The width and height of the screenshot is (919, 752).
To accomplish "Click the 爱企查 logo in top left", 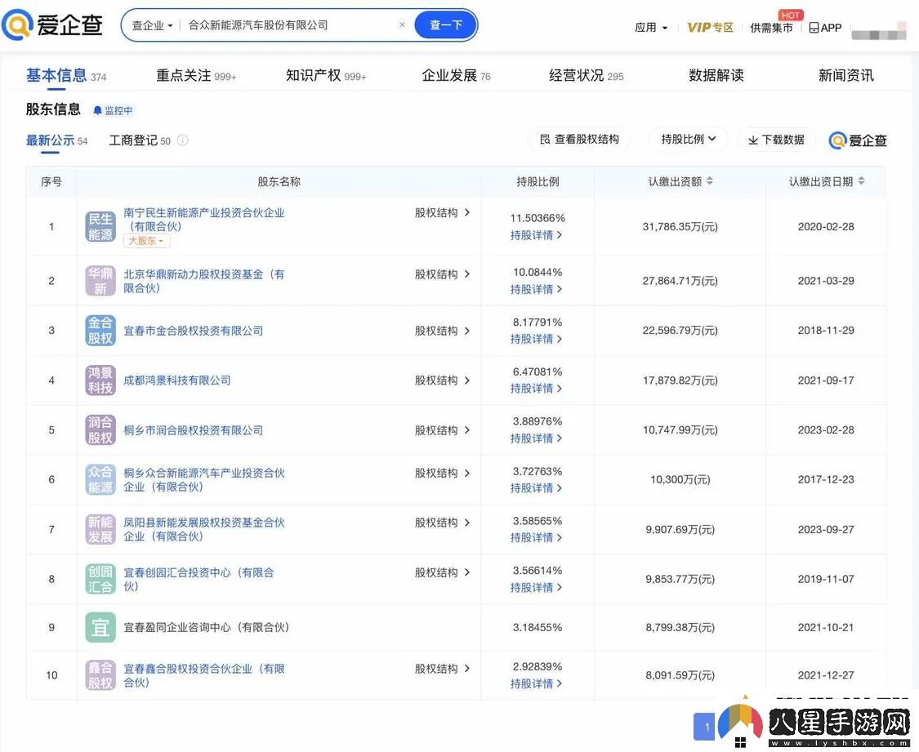I will coord(52,25).
